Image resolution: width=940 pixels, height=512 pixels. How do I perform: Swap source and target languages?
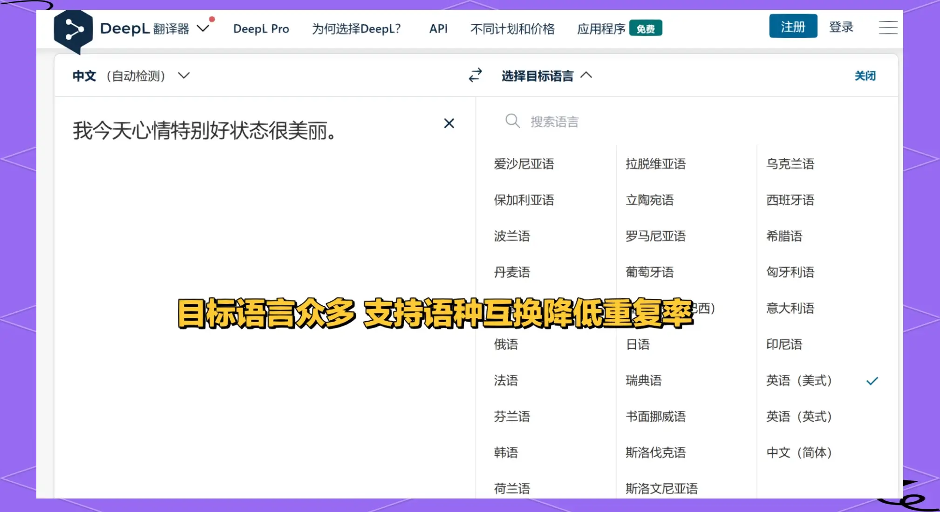[475, 75]
